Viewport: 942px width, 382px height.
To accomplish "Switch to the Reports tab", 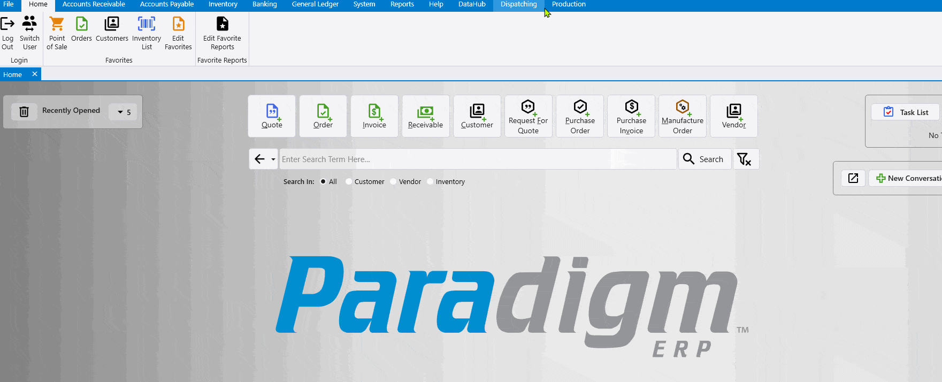I will point(402,4).
